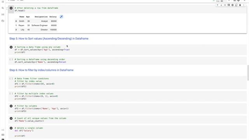The height and width of the screenshot is (140, 249).
Task: Click the 150000 salary value
Action: 53,30
